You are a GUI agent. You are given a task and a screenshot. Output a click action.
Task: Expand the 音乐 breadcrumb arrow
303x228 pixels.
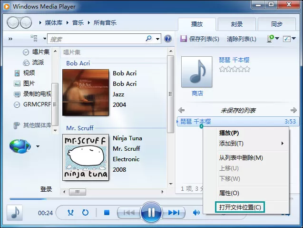(67, 23)
